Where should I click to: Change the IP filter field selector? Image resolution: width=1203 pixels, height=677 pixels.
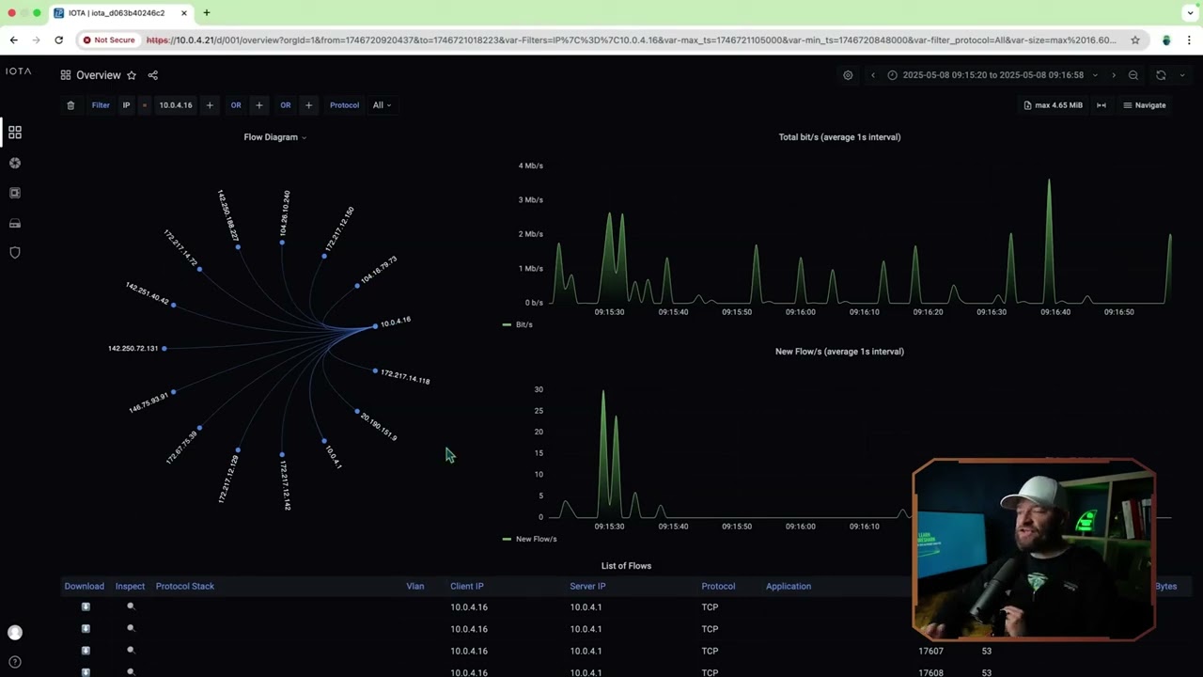click(126, 105)
